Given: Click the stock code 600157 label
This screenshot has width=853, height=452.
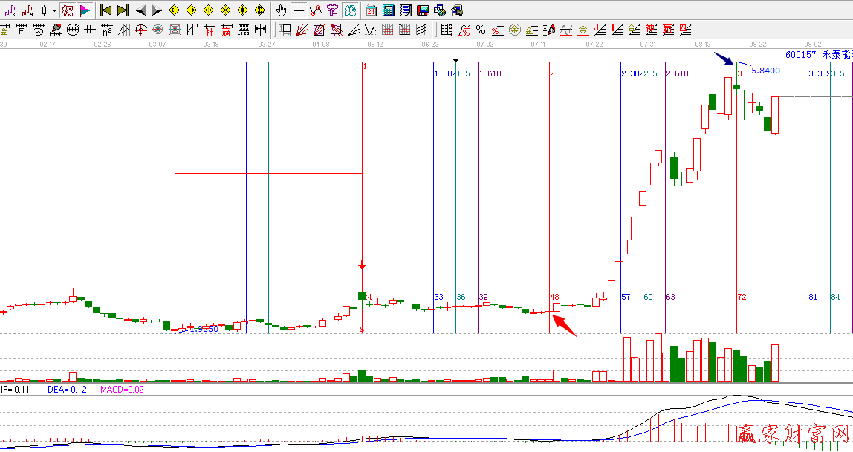Looking at the screenshot, I should tap(801, 54).
